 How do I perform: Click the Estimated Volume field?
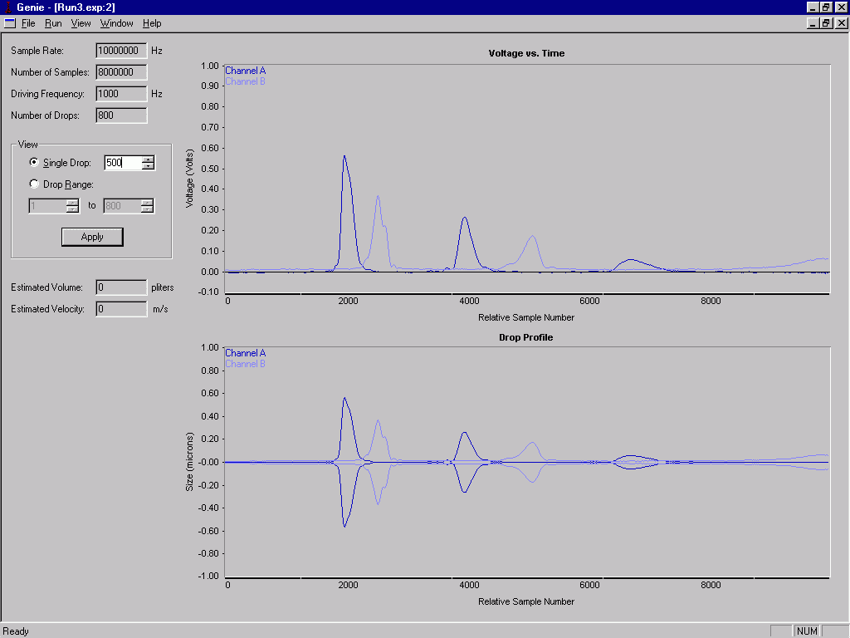pos(121,287)
